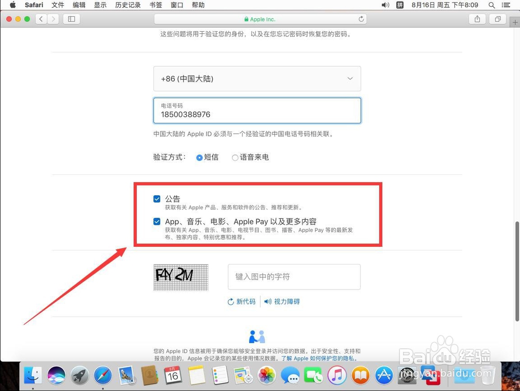The width and height of the screenshot is (520, 391).
Task: Click the 键入图中的字符 captcha field
Action: pos(294,277)
